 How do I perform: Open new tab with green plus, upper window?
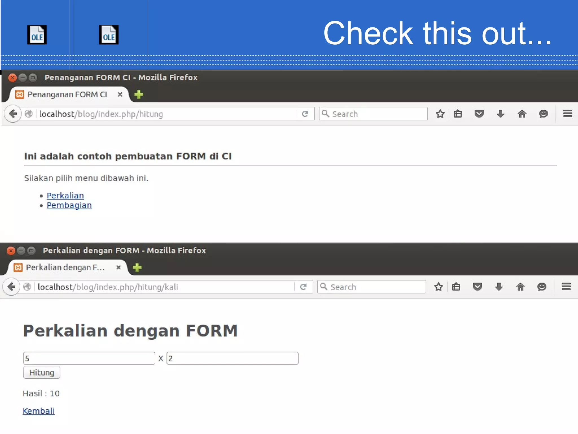139,94
